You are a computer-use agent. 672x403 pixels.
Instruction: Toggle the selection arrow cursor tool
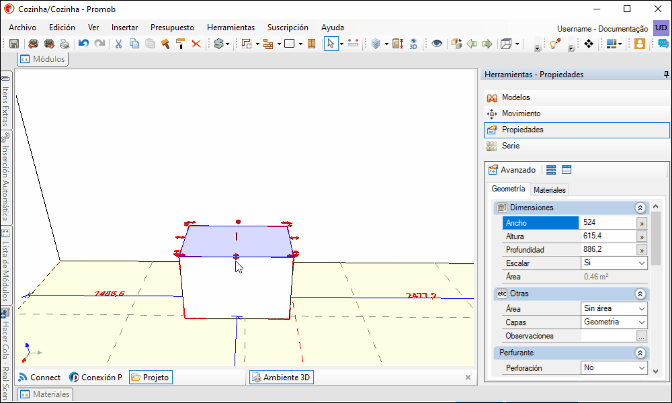(x=331, y=44)
